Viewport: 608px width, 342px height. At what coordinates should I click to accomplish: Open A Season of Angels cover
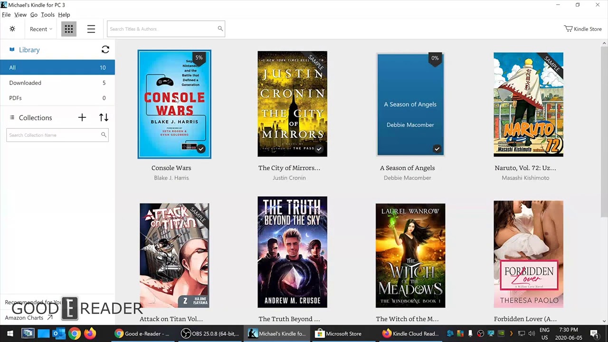tap(410, 104)
